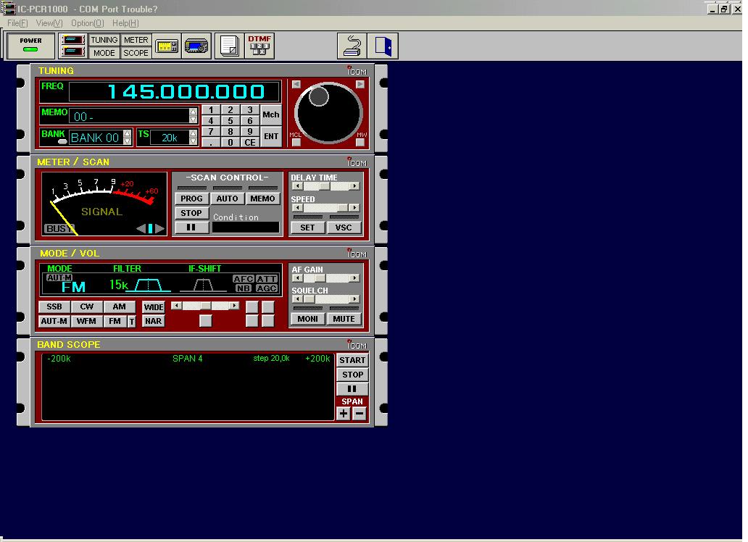
Task: Click left arrow above the tuning knob
Action: [x=296, y=84]
